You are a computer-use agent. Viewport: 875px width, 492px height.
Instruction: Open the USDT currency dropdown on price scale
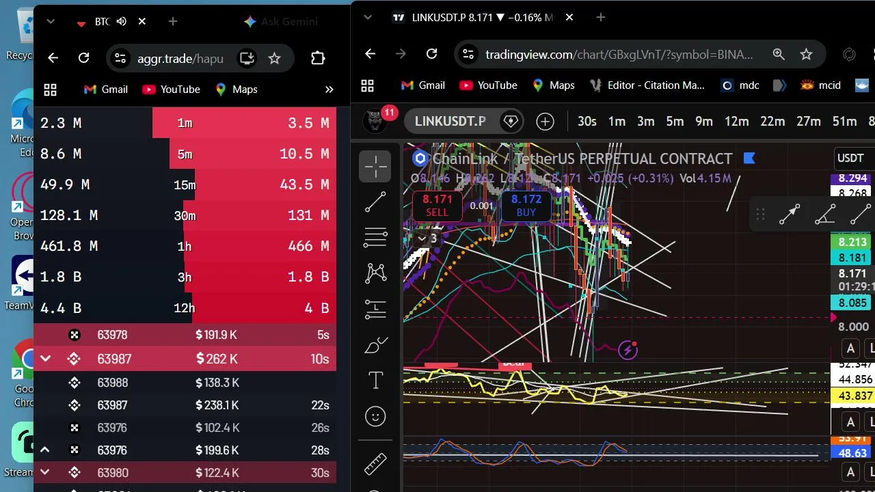click(851, 159)
